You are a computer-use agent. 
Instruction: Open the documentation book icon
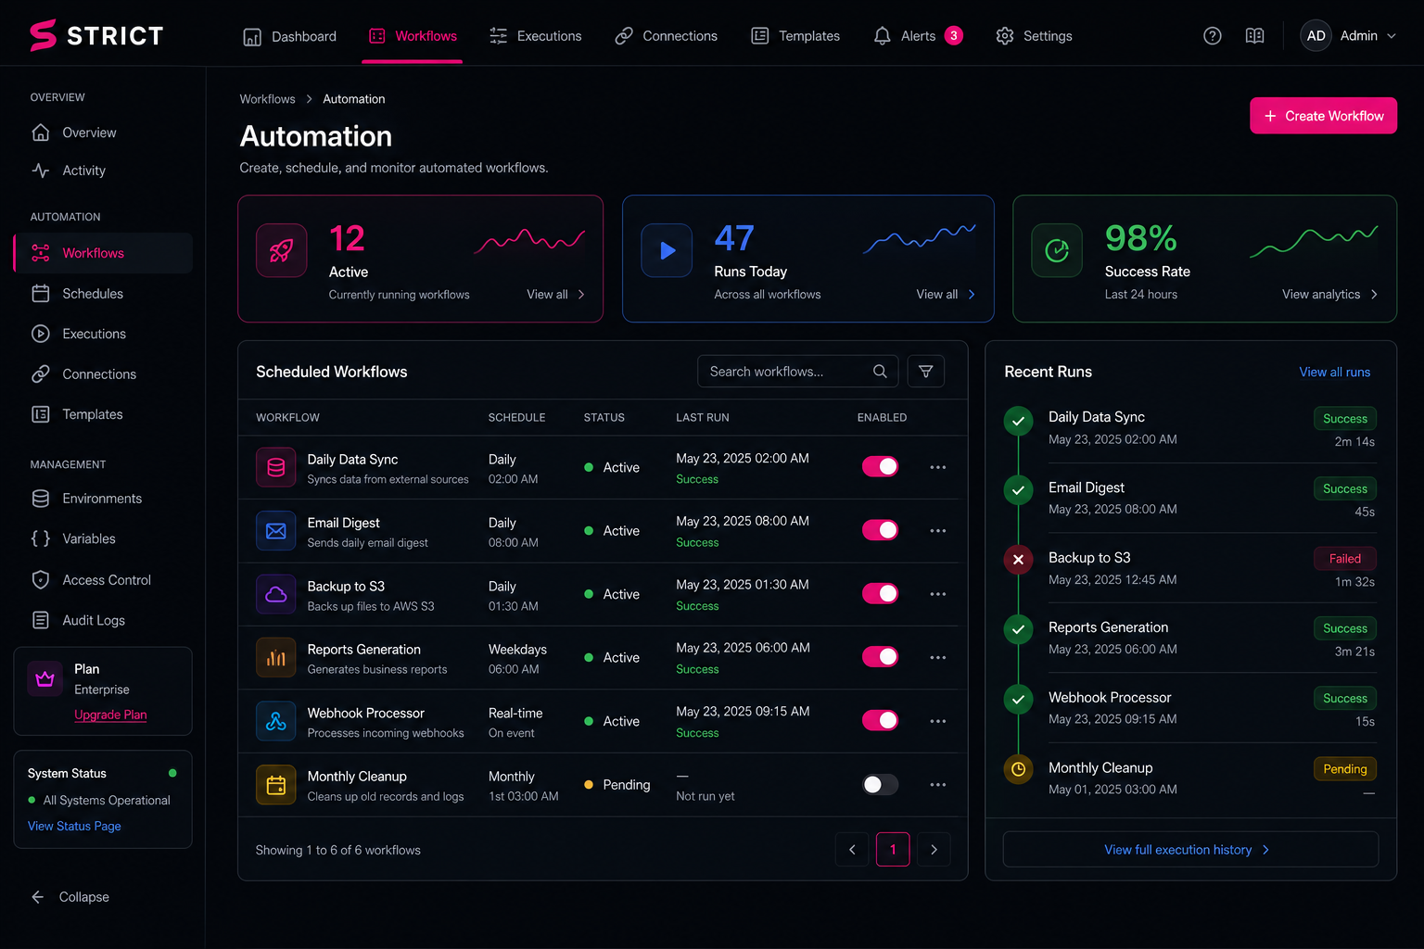coord(1254,36)
